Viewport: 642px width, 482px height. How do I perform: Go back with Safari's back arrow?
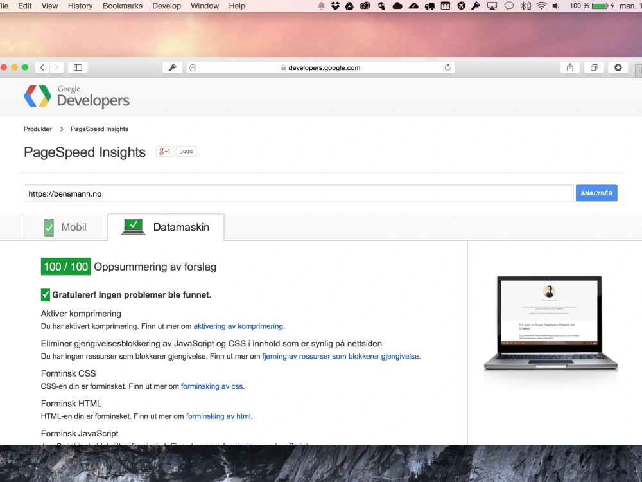point(42,67)
